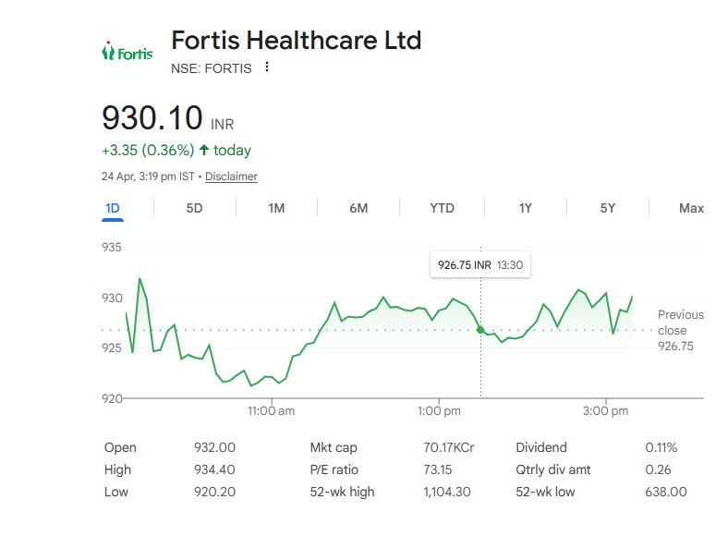Viewport: 716px width, 536px height.
Task: Click the P/E ratio label
Action: [334, 469]
